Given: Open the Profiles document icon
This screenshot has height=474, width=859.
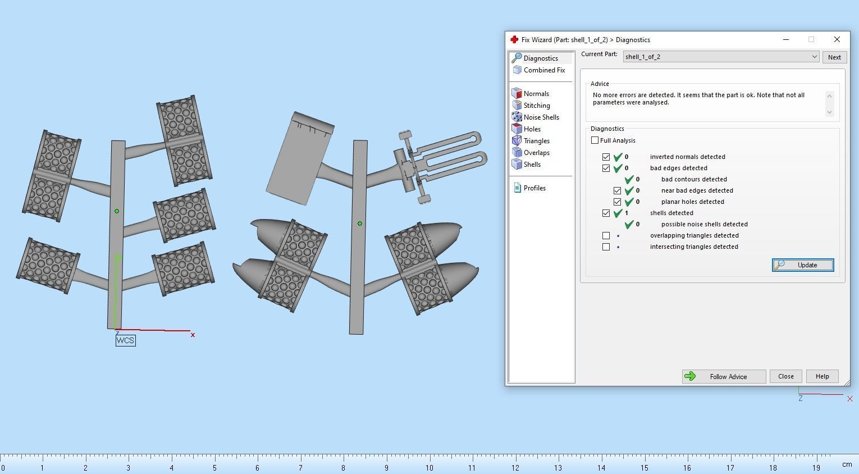Looking at the screenshot, I should coord(517,188).
